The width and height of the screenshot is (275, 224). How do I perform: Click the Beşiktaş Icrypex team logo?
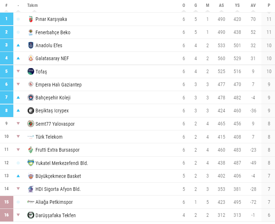(x=31, y=111)
